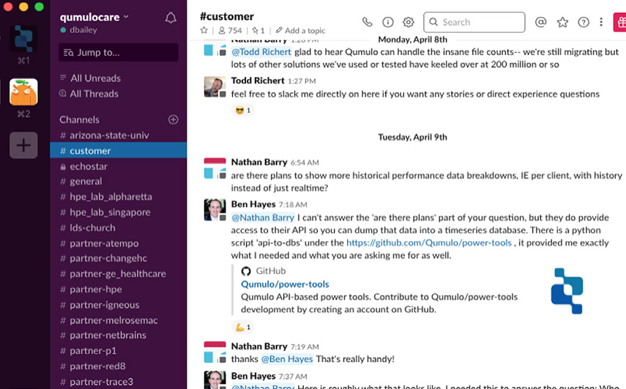Open starred items star icon

click(562, 22)
